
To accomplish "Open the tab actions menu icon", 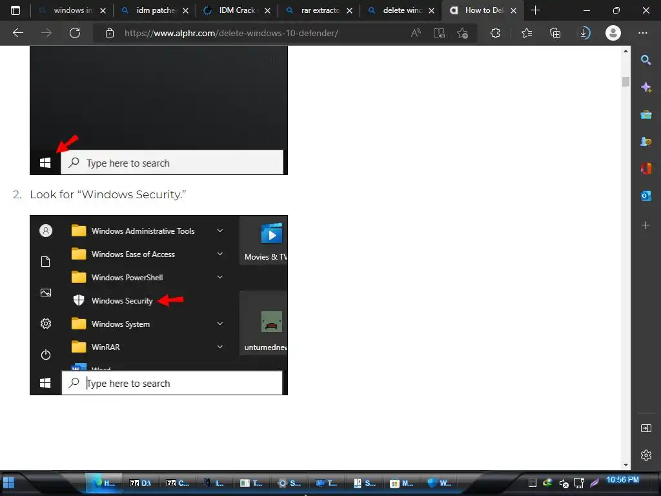I will 15,10.
